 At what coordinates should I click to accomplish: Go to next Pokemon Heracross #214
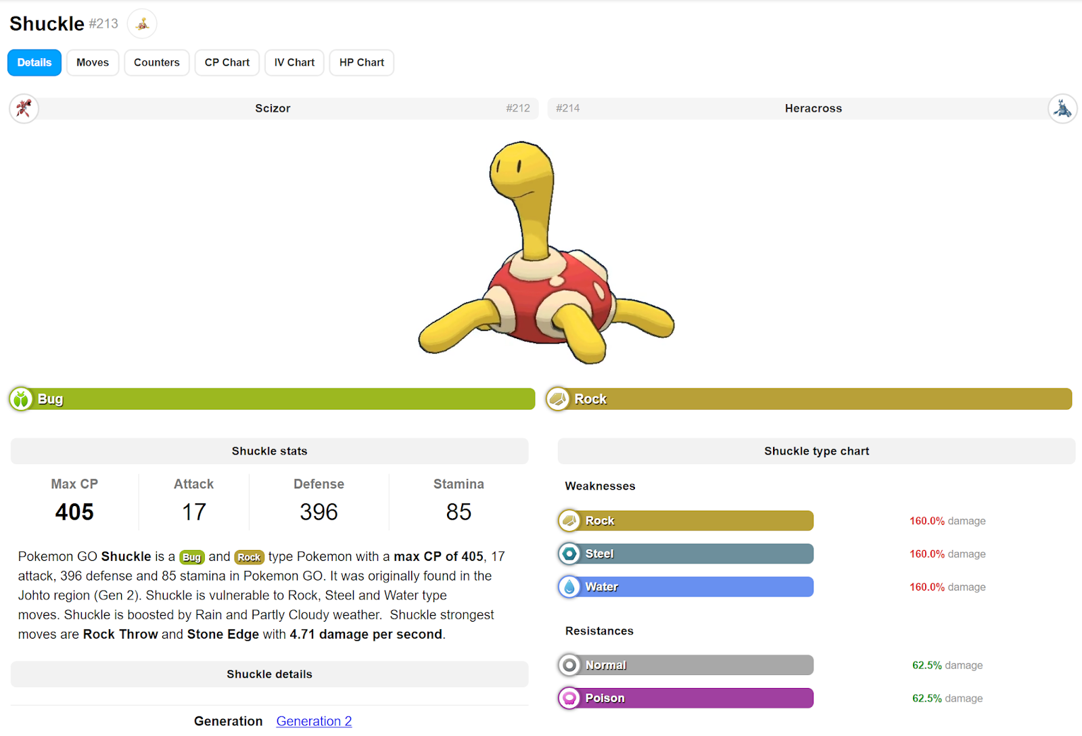click(x=812, y=108)
